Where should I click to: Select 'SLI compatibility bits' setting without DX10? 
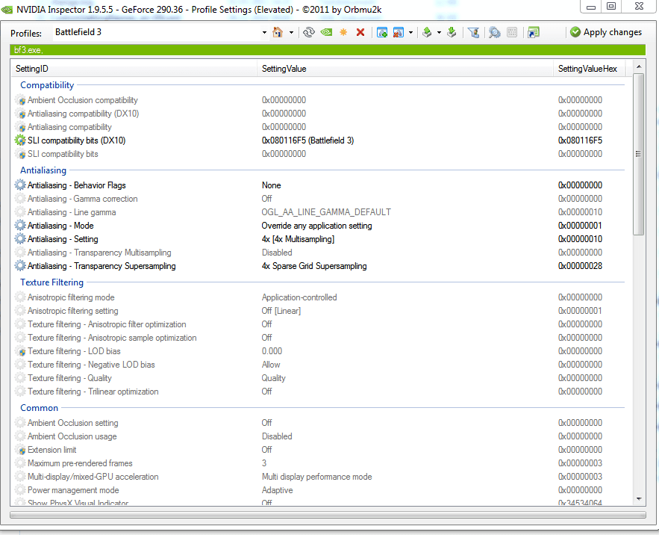tap(63, 154)
